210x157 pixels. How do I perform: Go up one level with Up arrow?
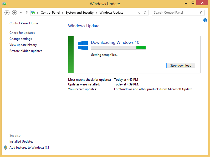(27, 13)
